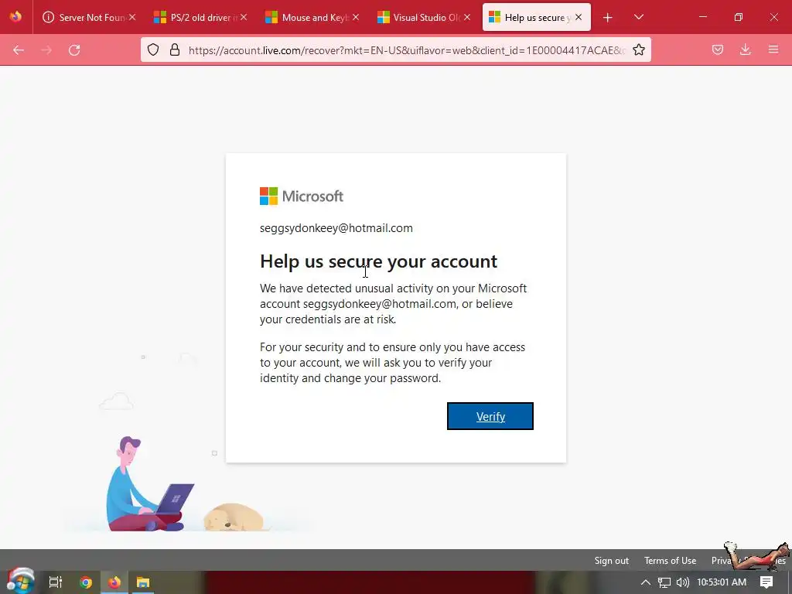Reload the current page
Viewport: 792px width, 594px height.
74,49
